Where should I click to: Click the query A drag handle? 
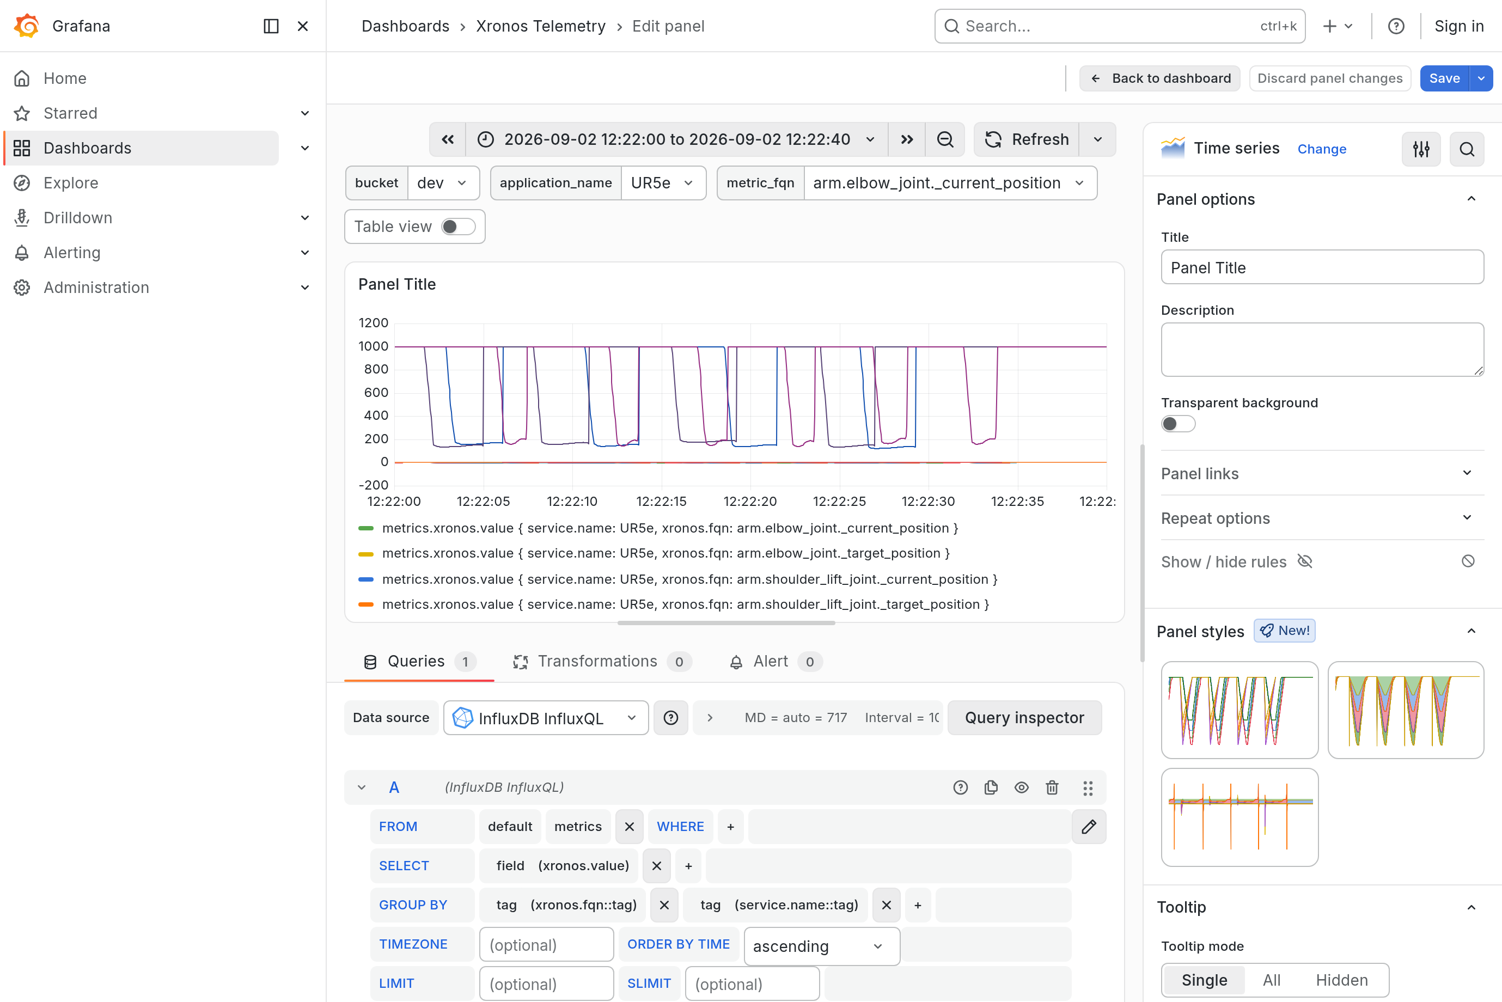[1088, 787]
